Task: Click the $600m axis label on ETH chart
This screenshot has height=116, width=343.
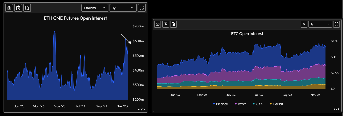Action: pos(138,41)
